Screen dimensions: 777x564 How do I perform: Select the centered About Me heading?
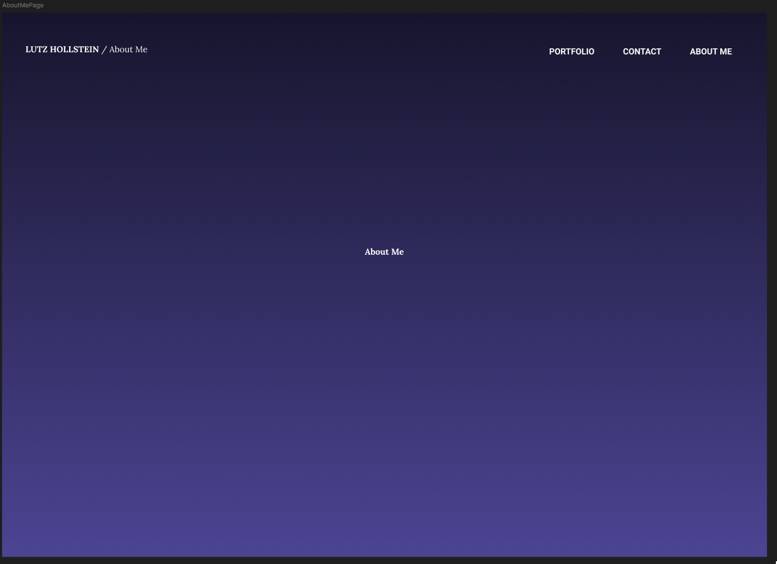click(x=384, y=252)
